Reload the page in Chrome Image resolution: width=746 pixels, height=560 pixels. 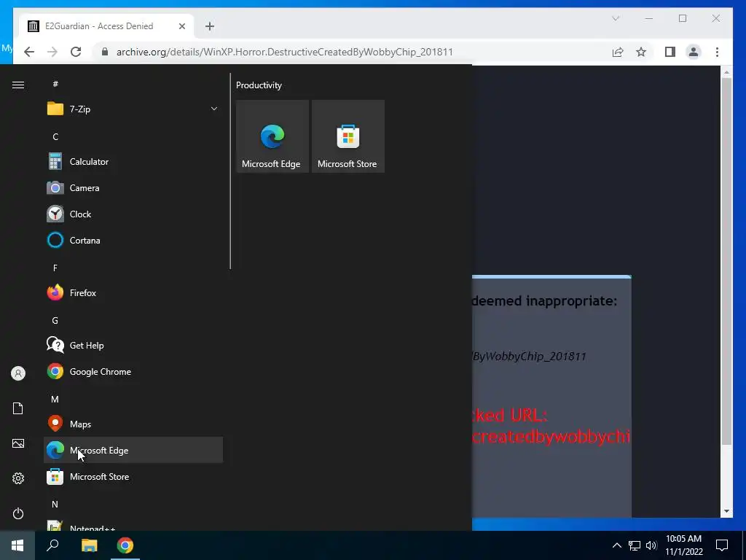point(76,52)
